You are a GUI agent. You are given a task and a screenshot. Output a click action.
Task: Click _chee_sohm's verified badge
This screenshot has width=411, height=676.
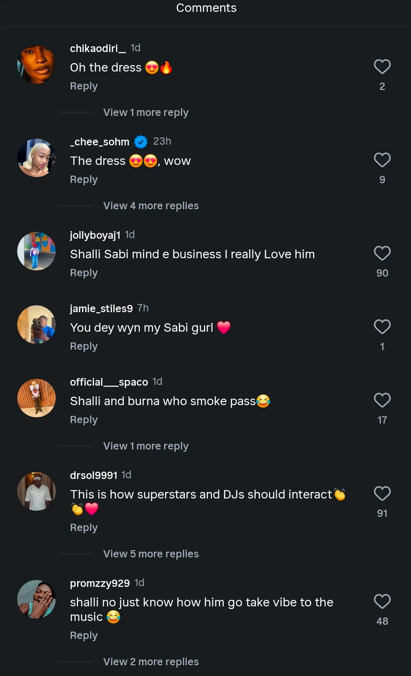pyautogui.click(x=141, y=142)
